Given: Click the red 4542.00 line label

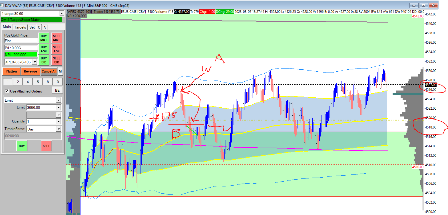Looking at the screenshot, I should click(418, 16).
